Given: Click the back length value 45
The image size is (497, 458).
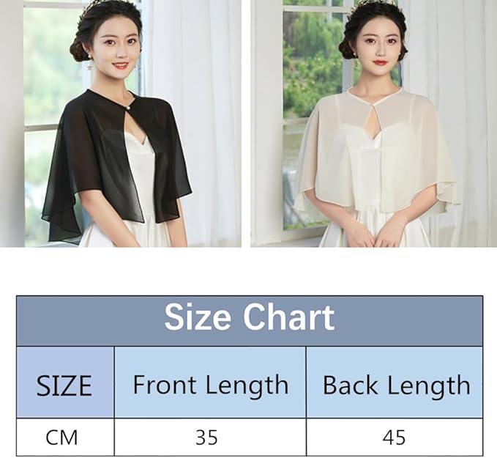Looking at the screenshot, I should tap(395, 437).
